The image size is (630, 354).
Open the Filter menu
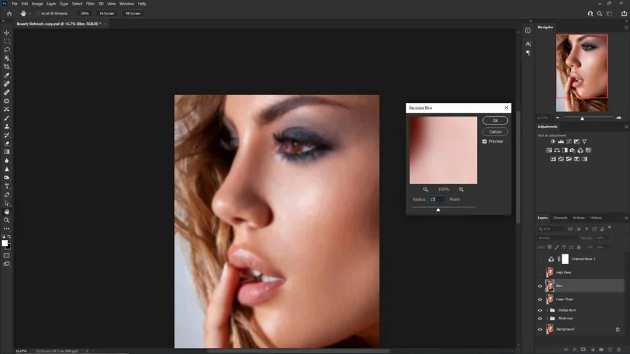point(91,4)
